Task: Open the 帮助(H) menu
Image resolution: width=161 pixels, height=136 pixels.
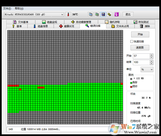Action: tap(19, 9)
